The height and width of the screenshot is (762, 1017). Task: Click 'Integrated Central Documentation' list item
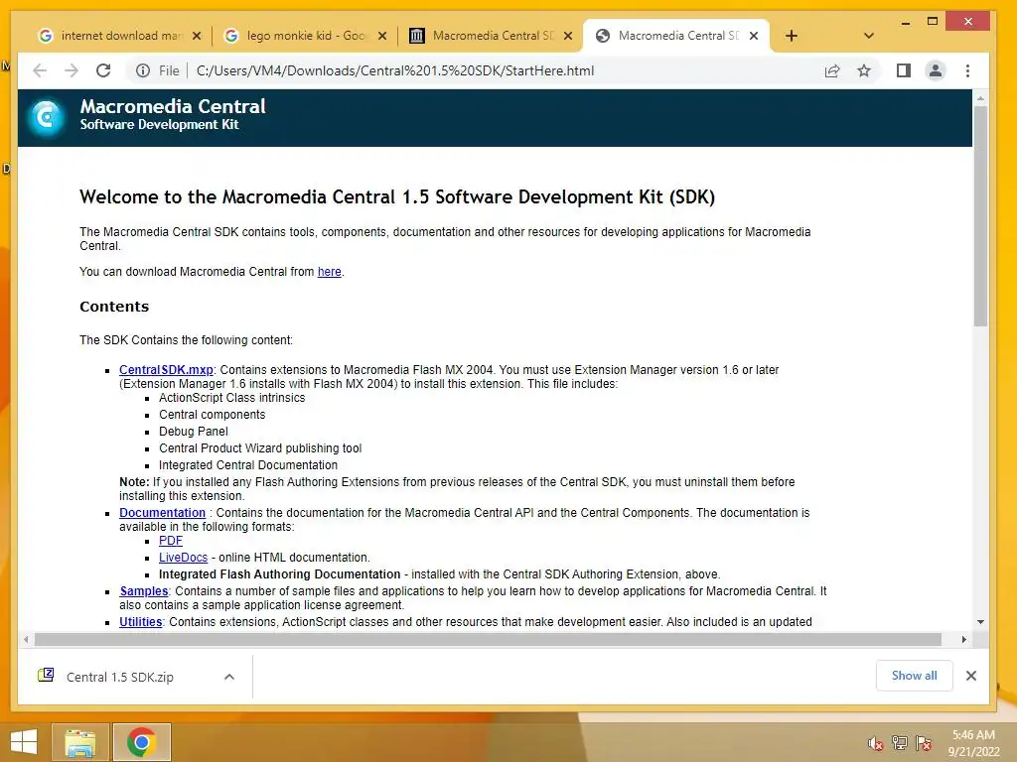247,465
